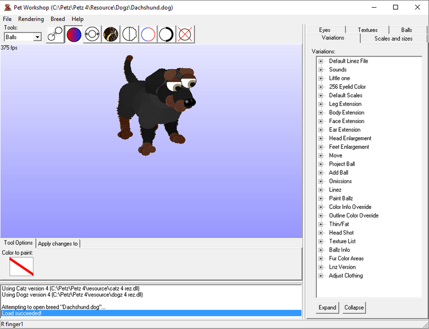The image size is (429, 329).
Task: Click the Load succeeded! log line
Action: pos(151,313)
